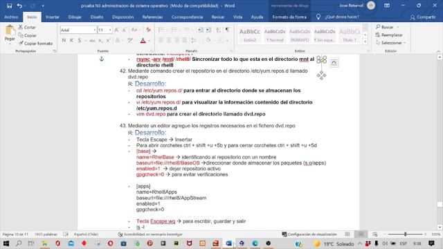Click sort A-Z icon
The image size is (443, 249).
(x=219, y=30)
